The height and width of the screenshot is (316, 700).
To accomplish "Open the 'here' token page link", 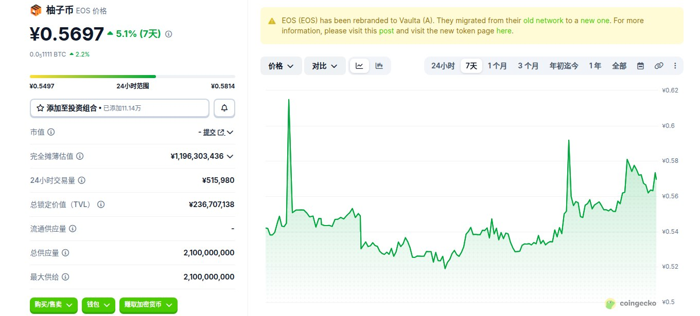I will click(504, 31).
